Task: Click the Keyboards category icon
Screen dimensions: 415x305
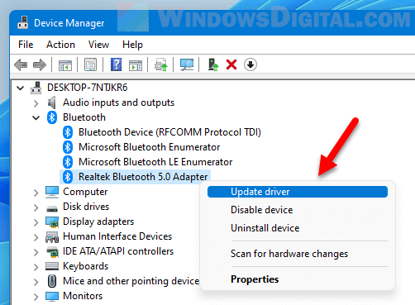Action: 52,266
